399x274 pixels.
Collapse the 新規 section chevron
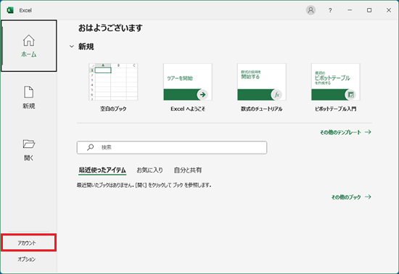pyautogui.click(x=72, y=46)
